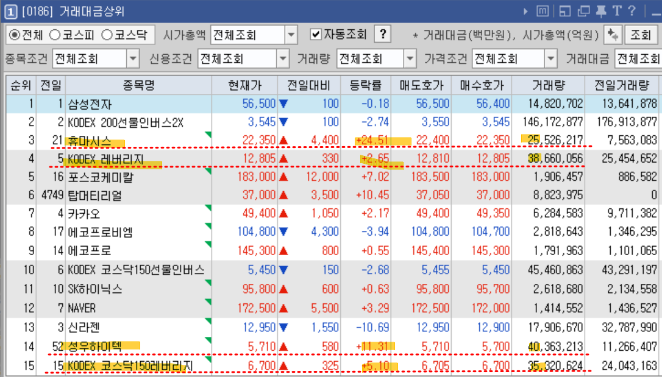Select the 에코프로 stock name in row 9
Screen dimensions: 662x377
[x=90, y=251]
